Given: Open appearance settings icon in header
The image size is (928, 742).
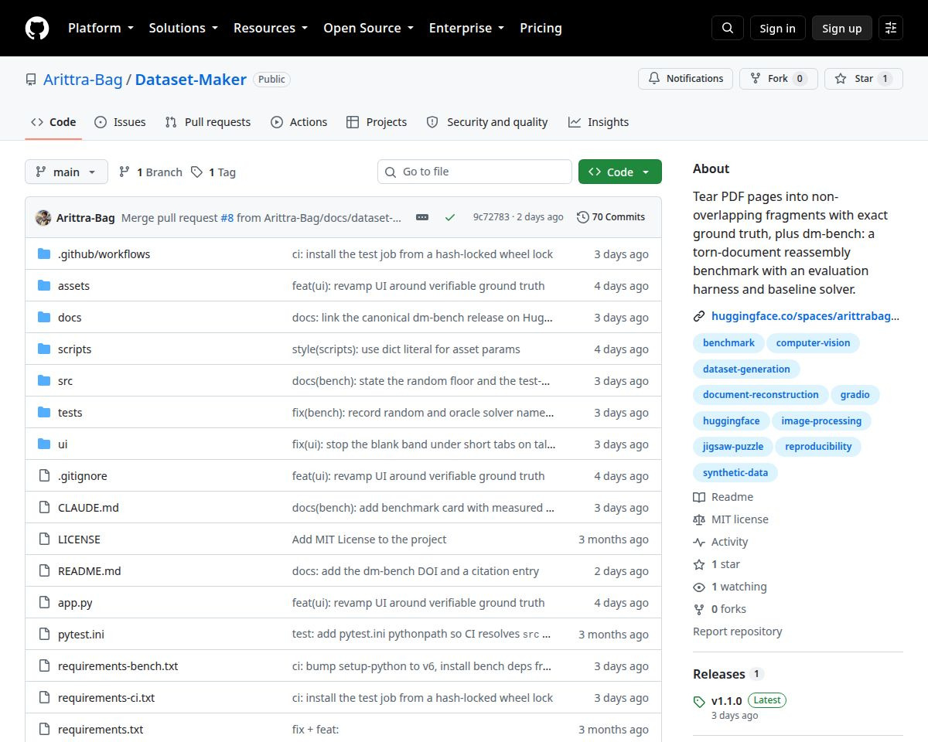Looking at the screenshot, I should [891, 28].
